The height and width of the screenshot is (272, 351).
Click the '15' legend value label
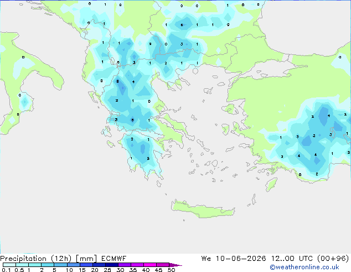coord(82,270)
